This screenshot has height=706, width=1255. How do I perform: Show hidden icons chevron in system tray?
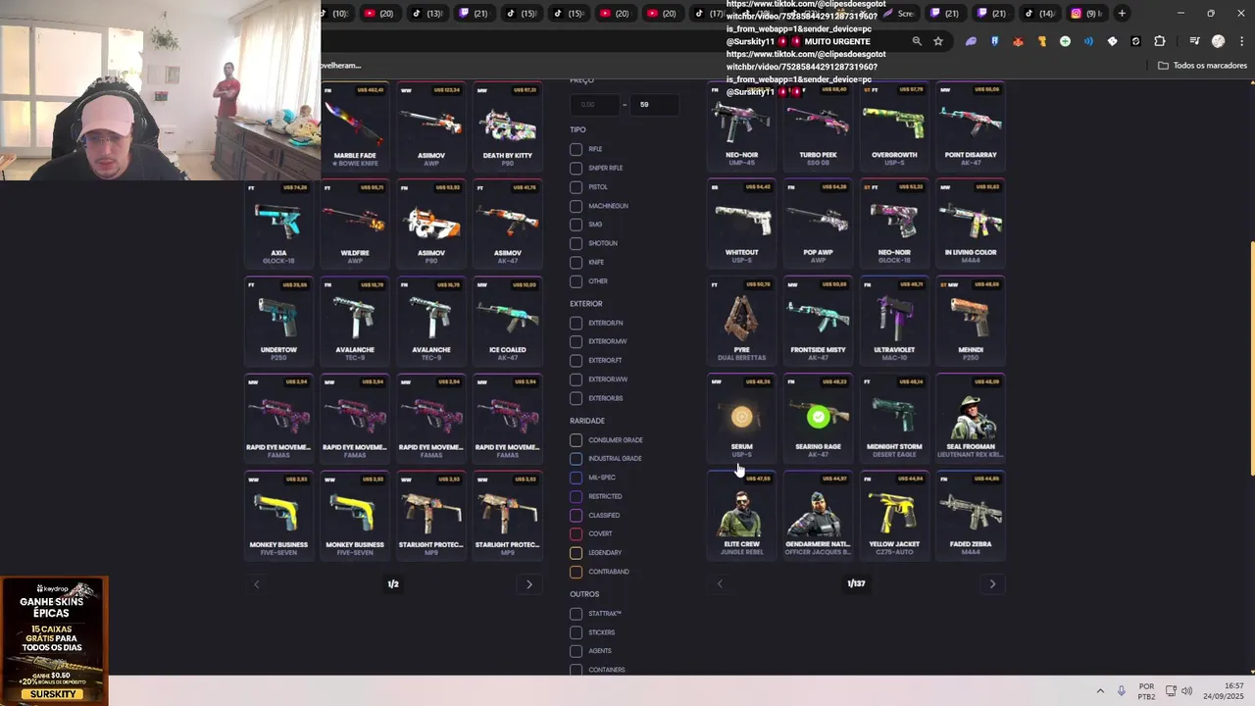coord(1100,691)
